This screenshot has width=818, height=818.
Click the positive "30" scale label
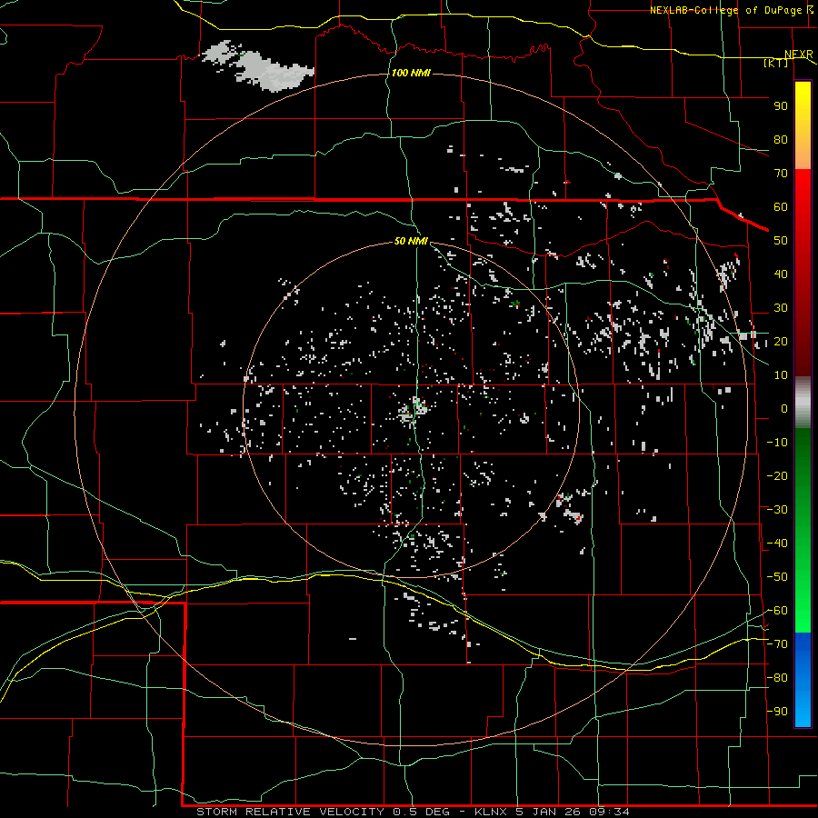click(781, 308)
